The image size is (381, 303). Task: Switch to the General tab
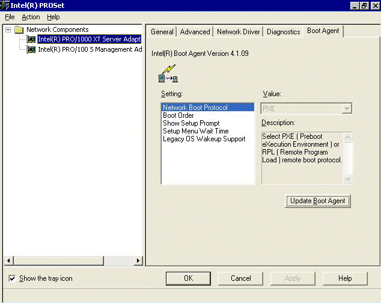tap(162, 32)
